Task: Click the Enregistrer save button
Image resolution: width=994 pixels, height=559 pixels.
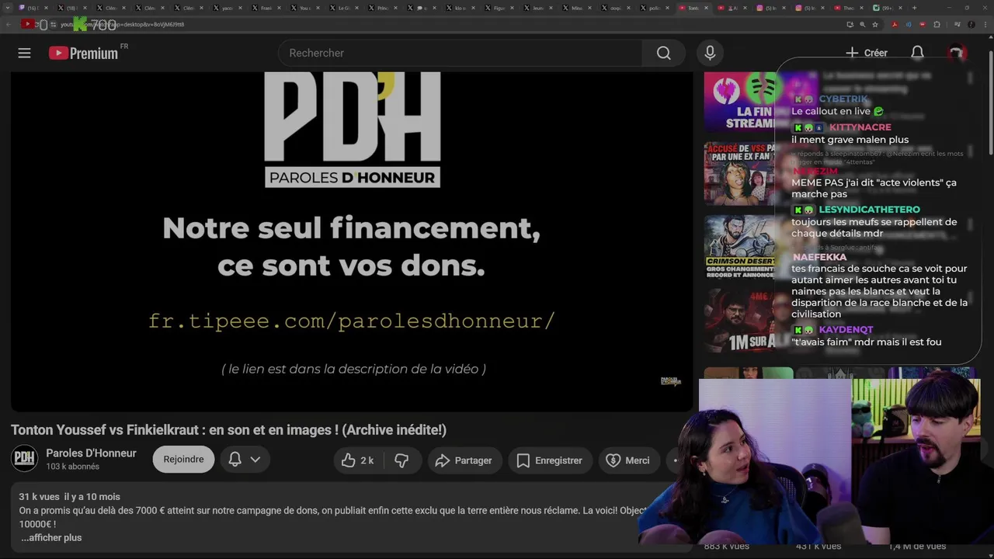Action: [x=549, y=460]
